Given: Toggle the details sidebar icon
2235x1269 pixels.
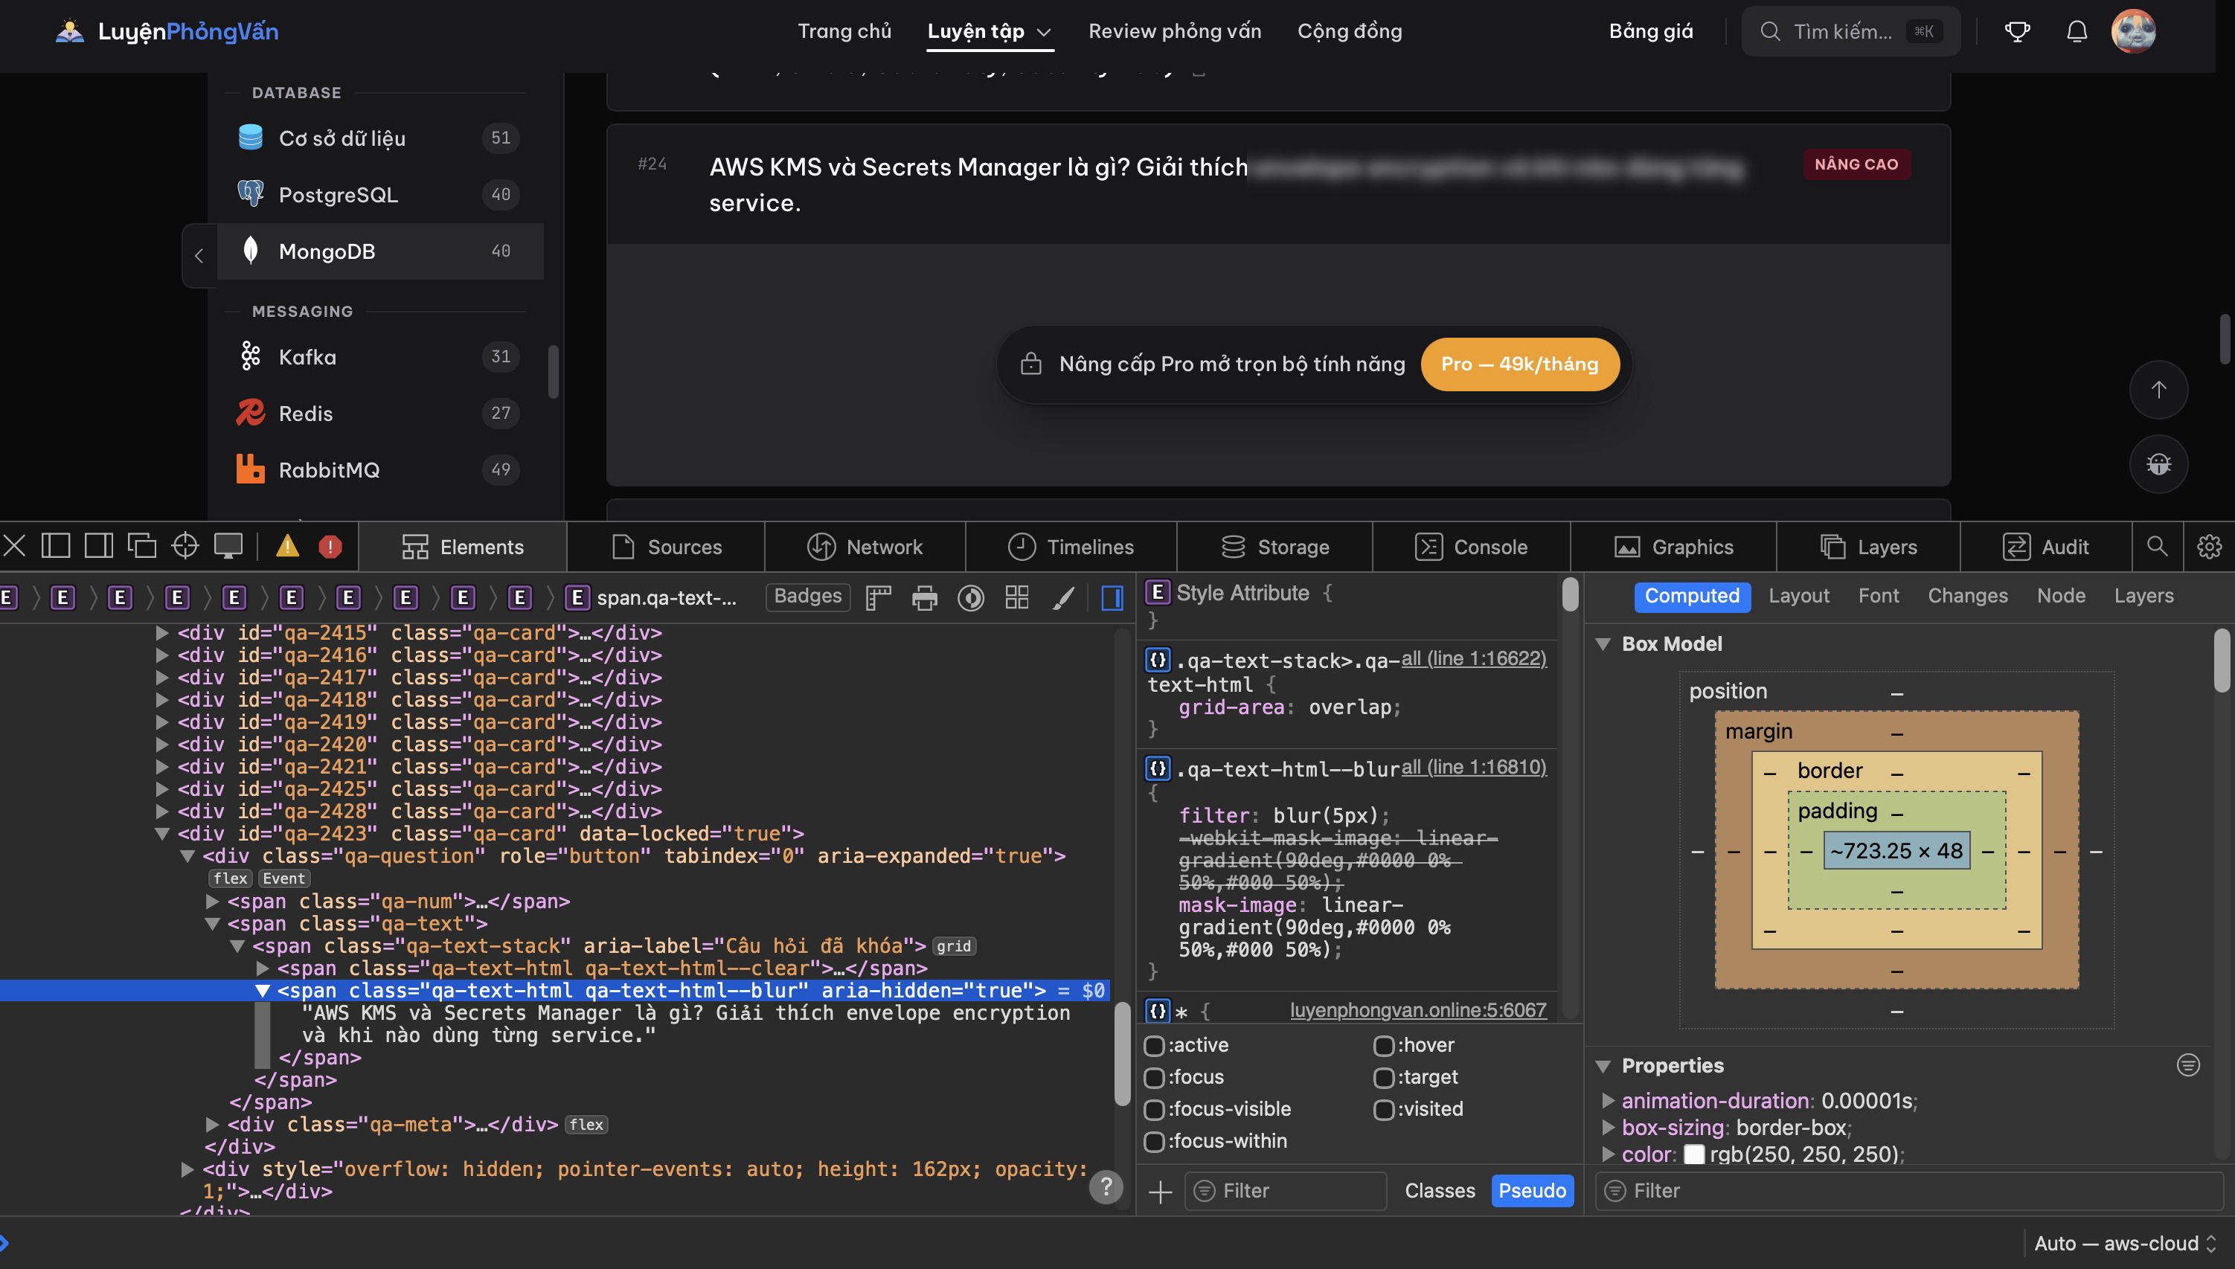Looking at the screenshot, I should pos(1112,598).
